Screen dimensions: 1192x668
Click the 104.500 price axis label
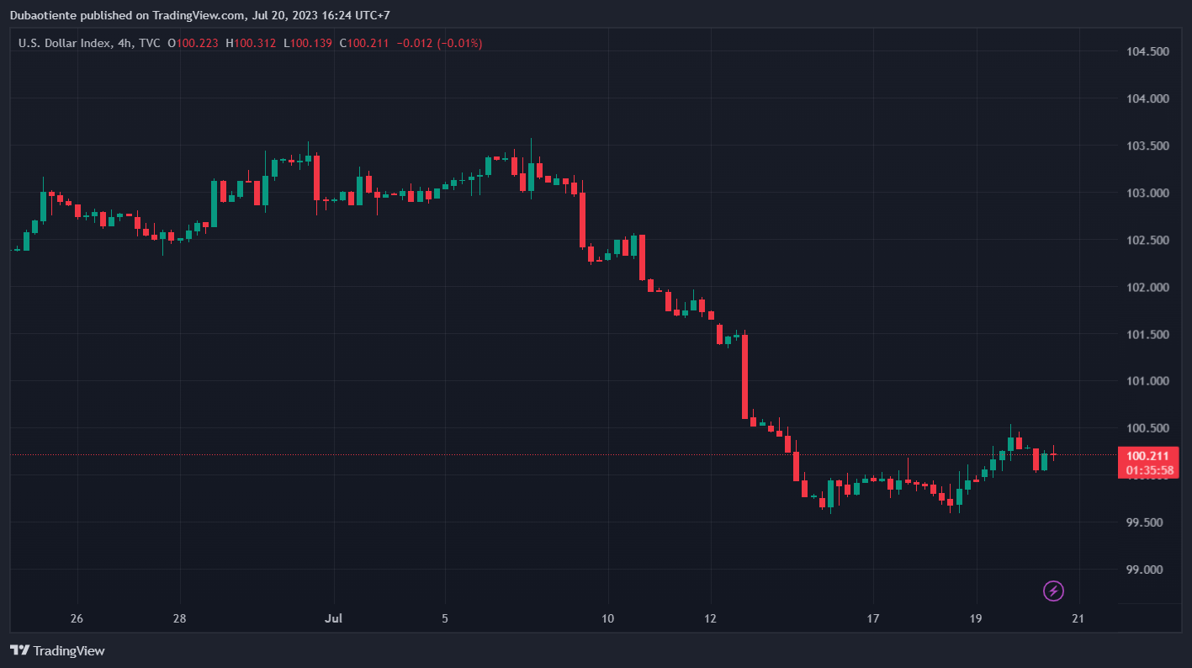pyautogui.click(x=1147, y=51)
